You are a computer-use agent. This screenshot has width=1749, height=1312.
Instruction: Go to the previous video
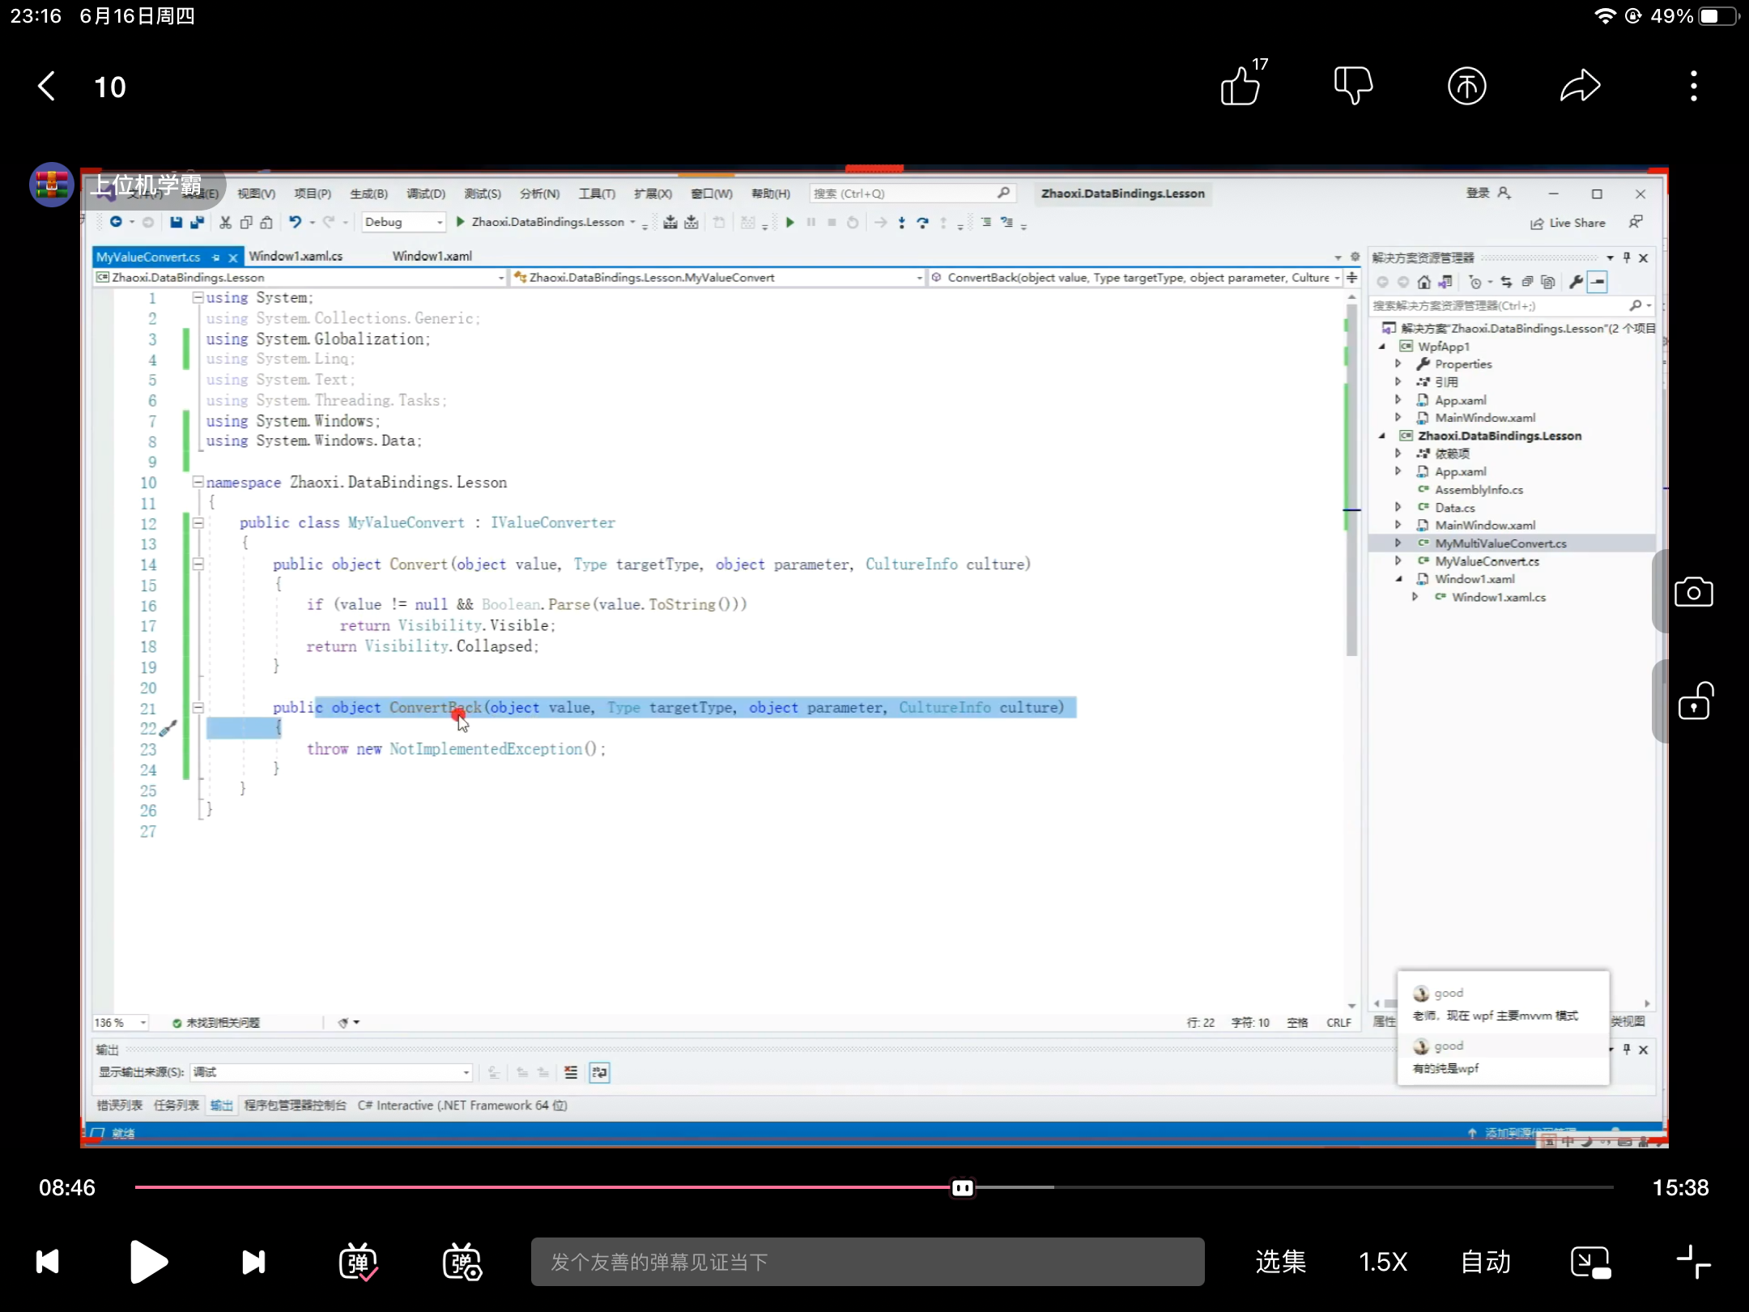[x=48, y=1261]
